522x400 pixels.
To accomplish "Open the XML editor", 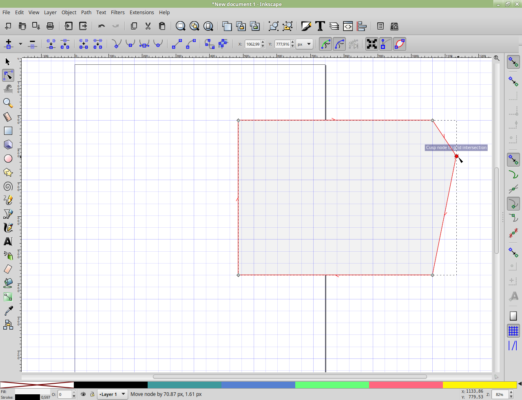I will pyautogui.click(x=348, y=26).
